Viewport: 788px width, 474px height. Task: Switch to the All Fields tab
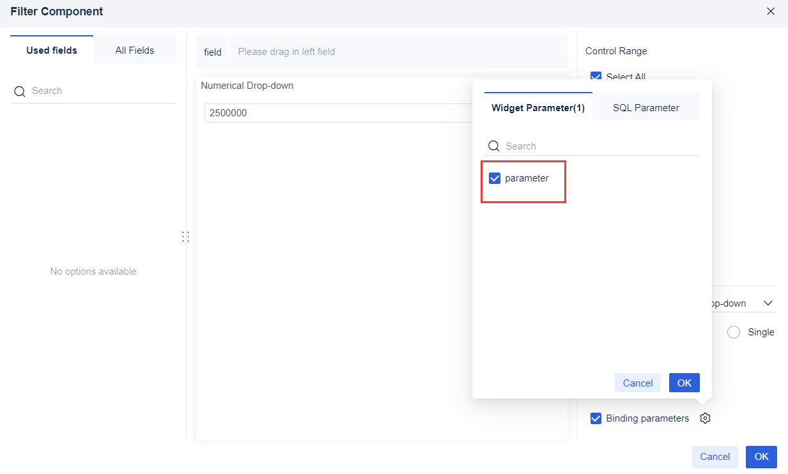(134, 49)
